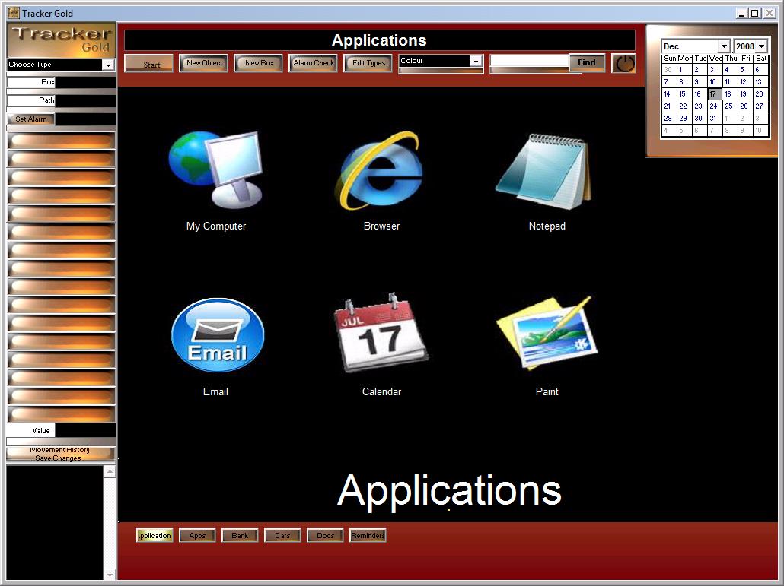
Task: Select December 31 in the calendar
Action: point(714,119)
